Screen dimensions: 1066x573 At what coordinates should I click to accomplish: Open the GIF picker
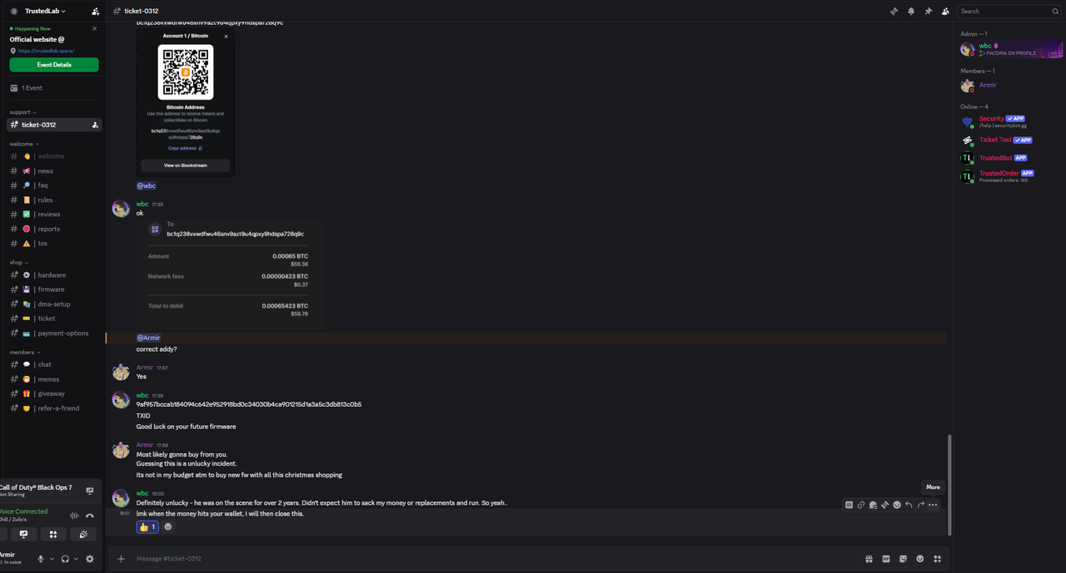click(x=886, y=559)
